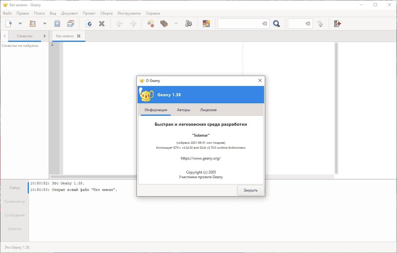The width and height of the screenshot is (397, 253).
Task: Save the current file via toolbar
Action: [x=58, y=24]
